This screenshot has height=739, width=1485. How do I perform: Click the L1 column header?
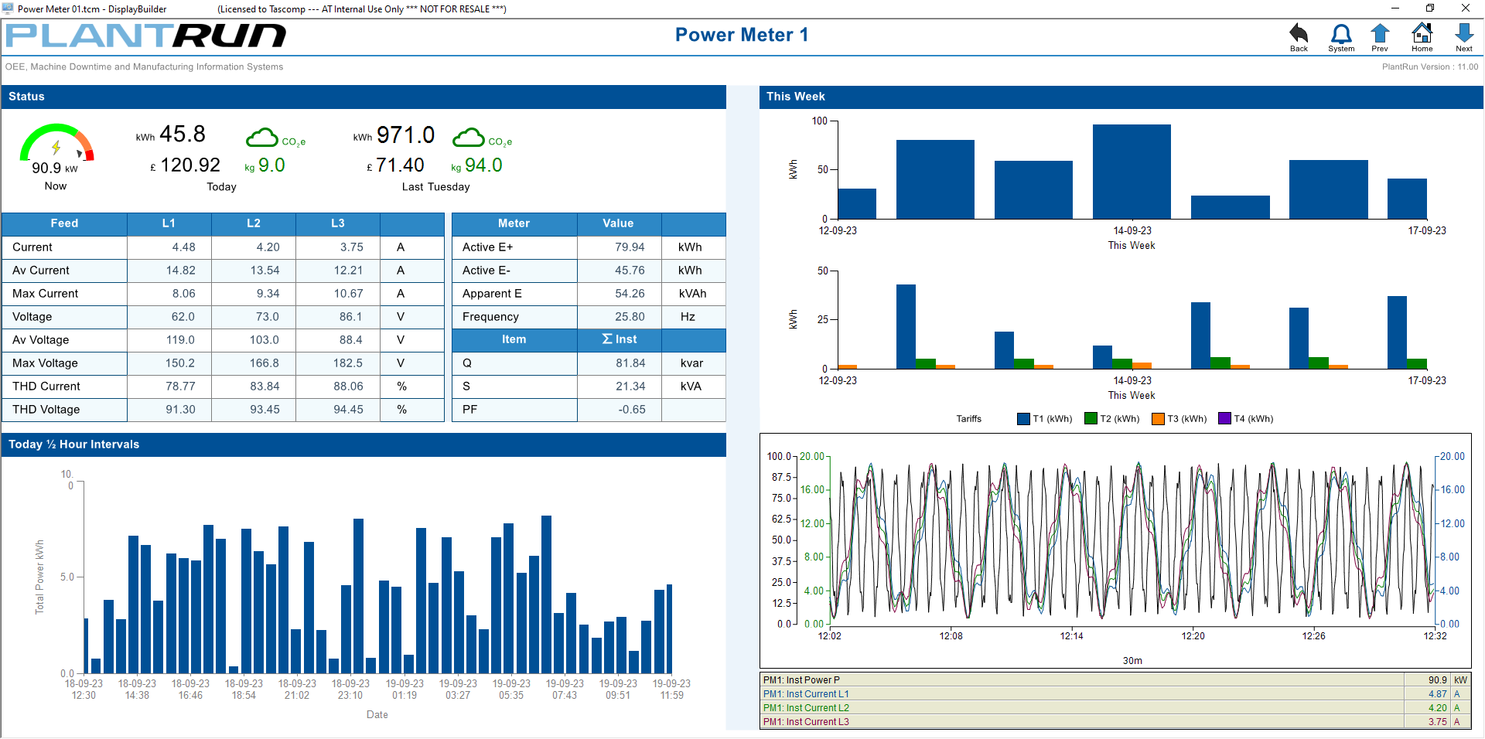tap(169, 223)
